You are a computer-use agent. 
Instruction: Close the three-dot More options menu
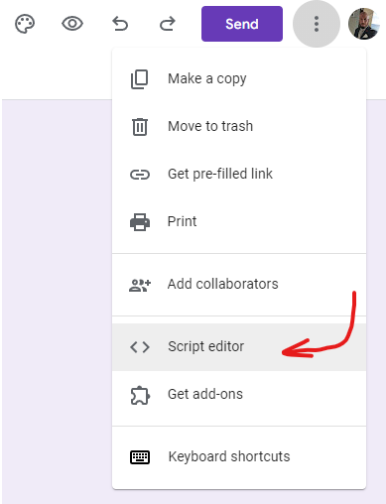(317, 24)
